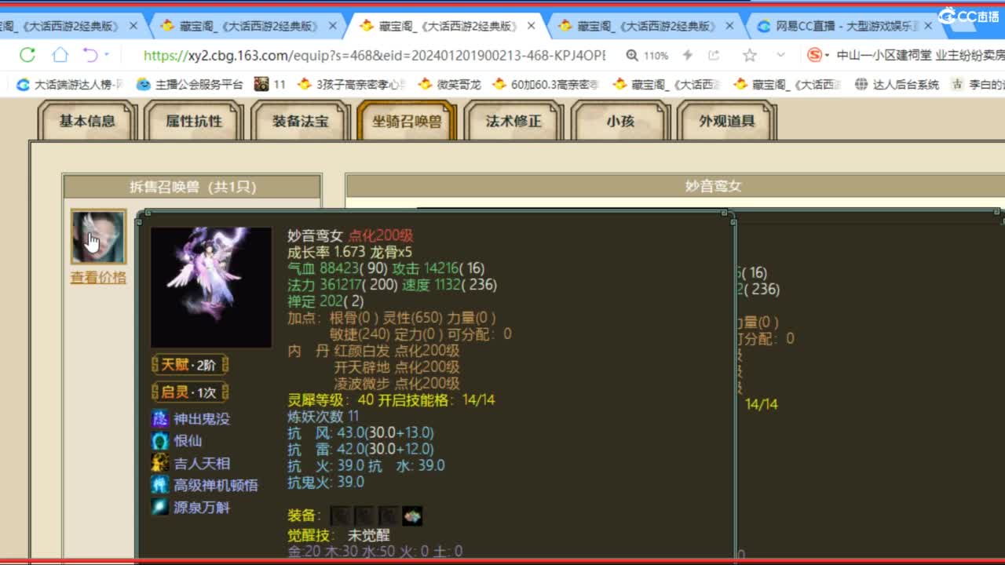Image resolution: width=1005 pixels, height=565 pixels.
Task: Open the 外观道具 tab
Action: click(727, 121)
